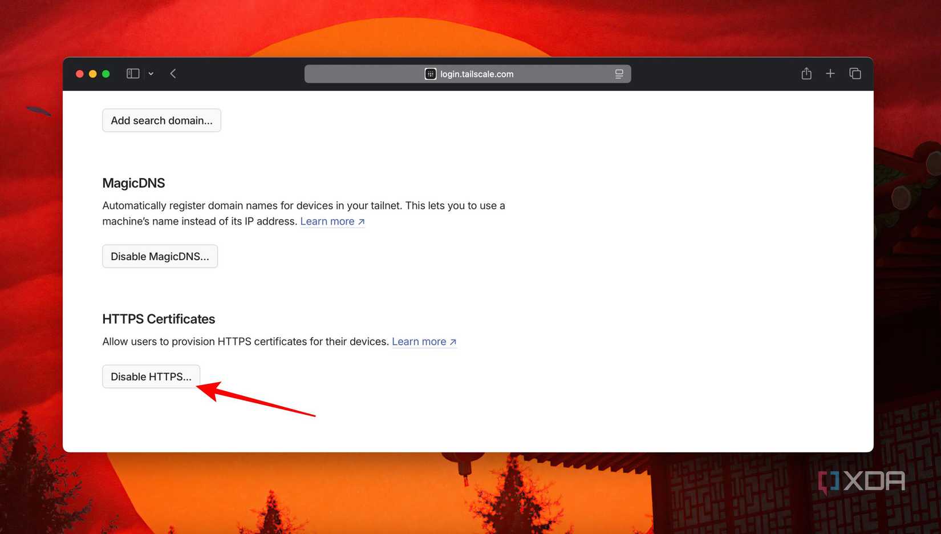Click the site favicon beside login.tailscale.com

coord(430,74)
